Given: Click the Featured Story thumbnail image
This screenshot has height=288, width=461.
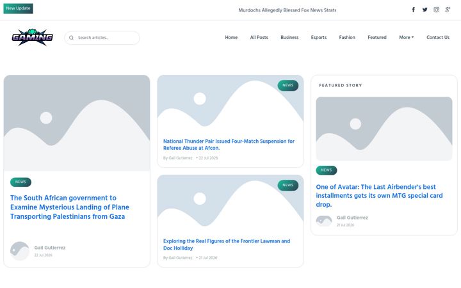Looking at the screenshot, I should pos(384,129).
